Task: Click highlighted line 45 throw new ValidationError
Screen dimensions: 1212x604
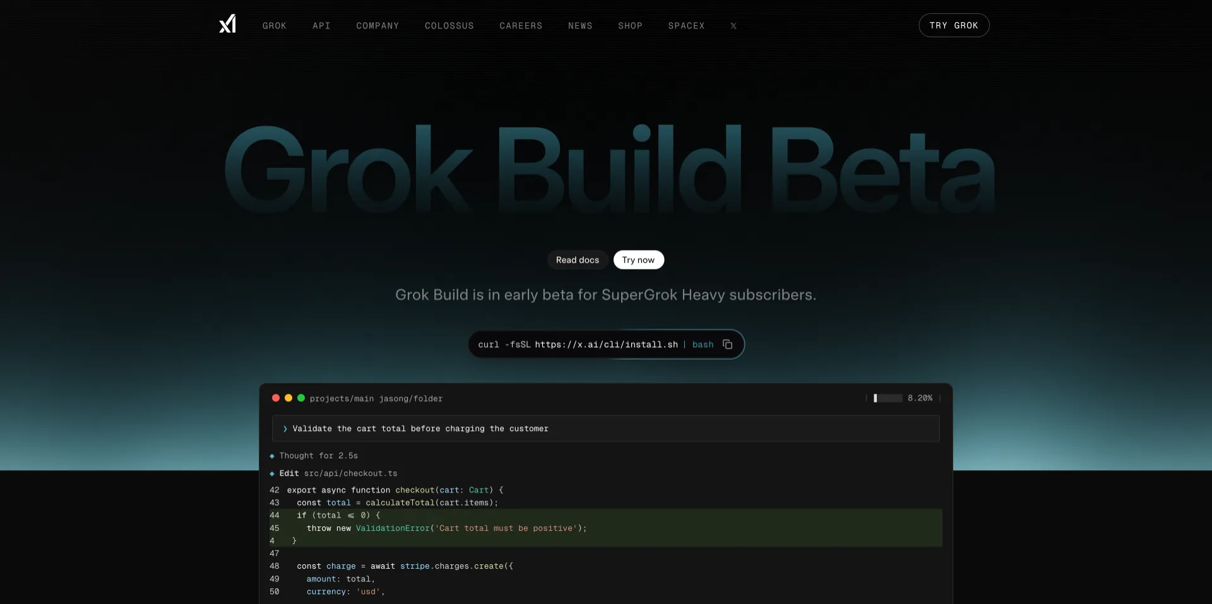Action: coord(606,528)
